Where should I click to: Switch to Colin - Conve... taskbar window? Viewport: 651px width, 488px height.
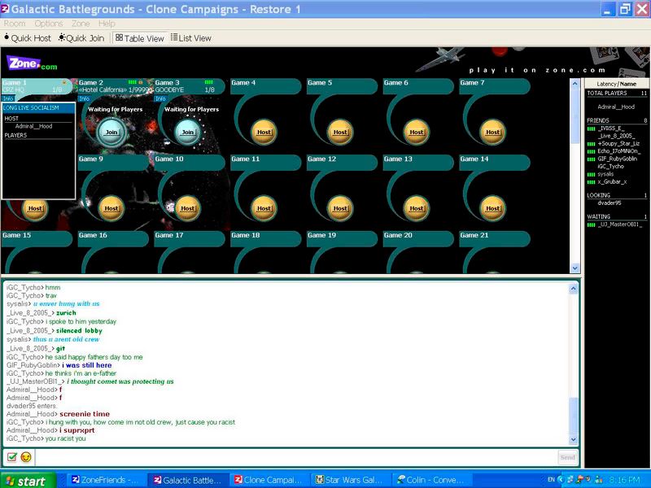tap(432, 480)
